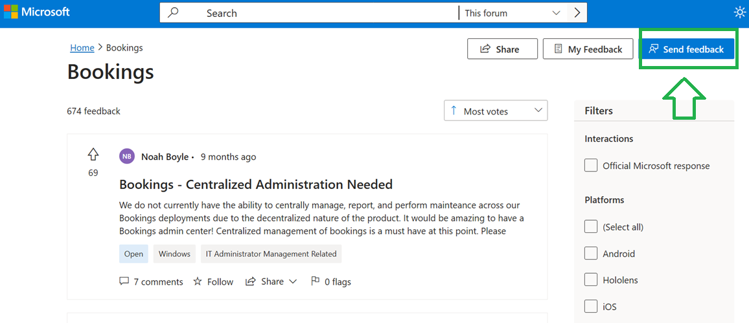Click IT Administrator Management Related tag

pos(271,254)
